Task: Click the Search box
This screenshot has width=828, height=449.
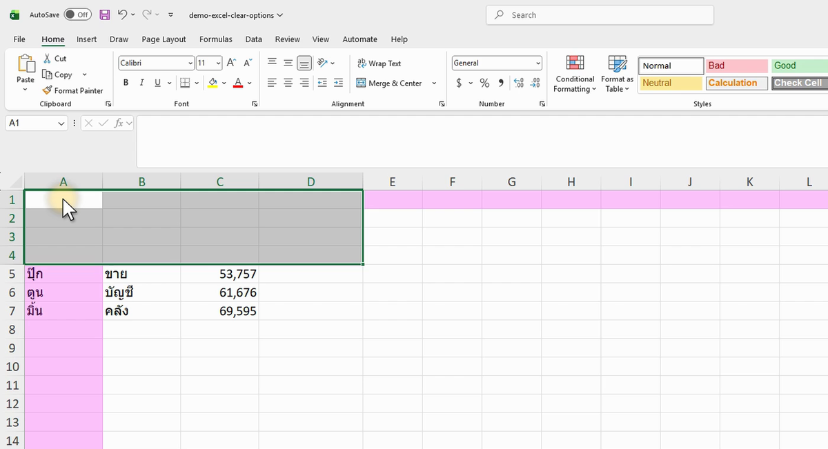Action: tap(600, 14)
